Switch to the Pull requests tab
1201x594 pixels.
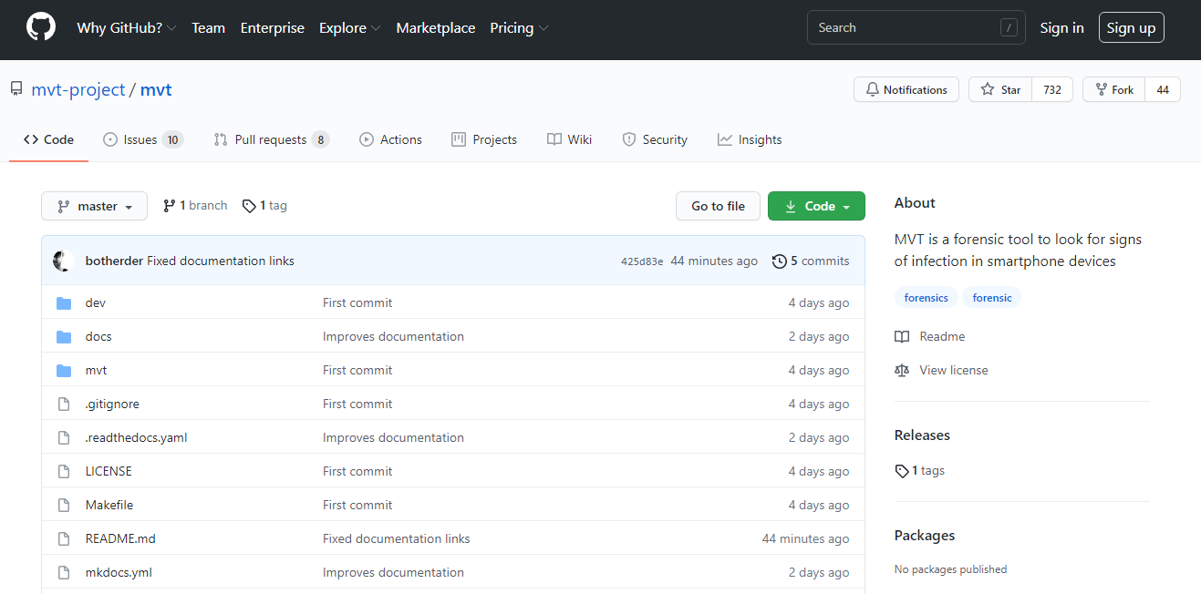coord(271,139)
